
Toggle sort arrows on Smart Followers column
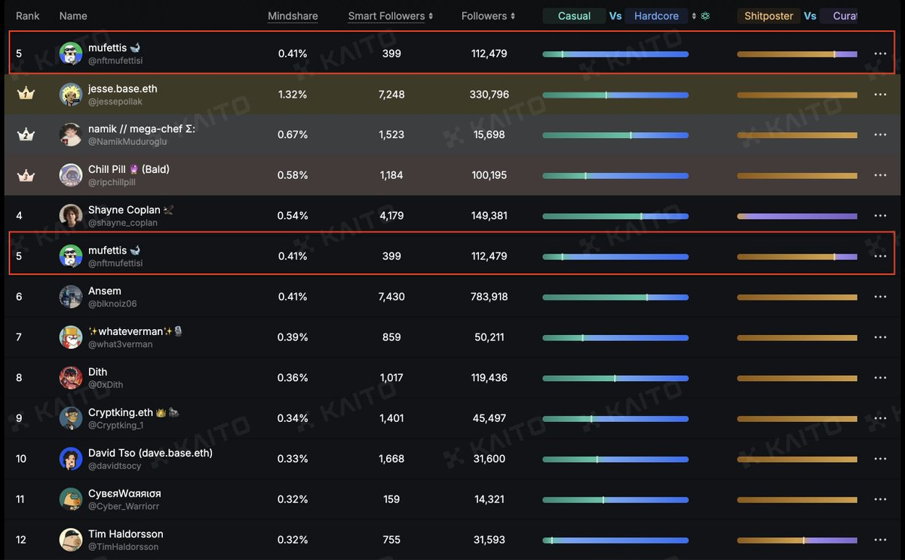tap(431, 16)
